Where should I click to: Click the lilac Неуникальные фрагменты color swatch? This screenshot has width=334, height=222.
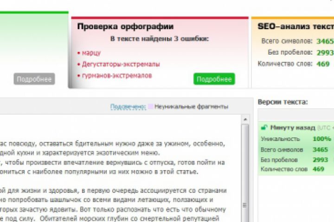point(151,106)
